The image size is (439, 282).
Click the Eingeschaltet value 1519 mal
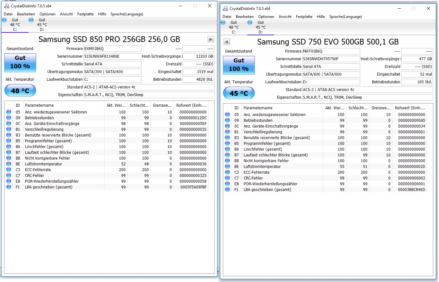[x=198, y=72]
